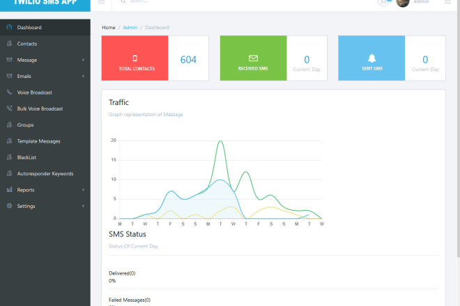Click the 604 total contacts value
The image size is (460, 306).
[188, 60]
